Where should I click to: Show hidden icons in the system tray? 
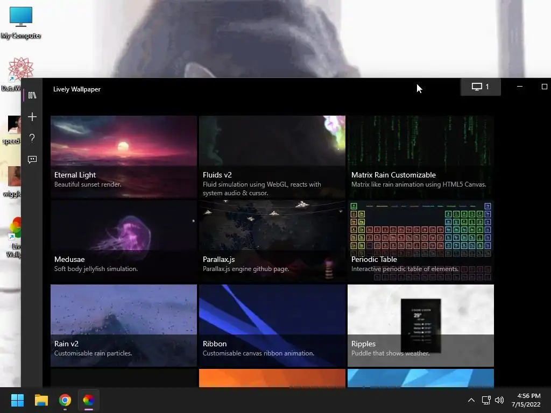[471, 400]
